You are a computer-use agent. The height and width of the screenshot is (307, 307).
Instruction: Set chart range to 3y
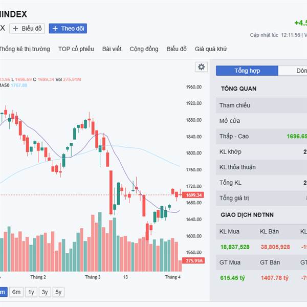[x=45, y=292]
